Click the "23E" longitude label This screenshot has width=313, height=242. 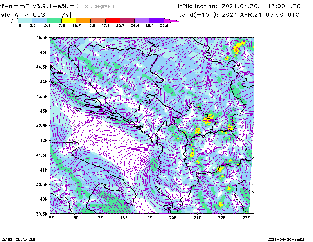(246, 218)
